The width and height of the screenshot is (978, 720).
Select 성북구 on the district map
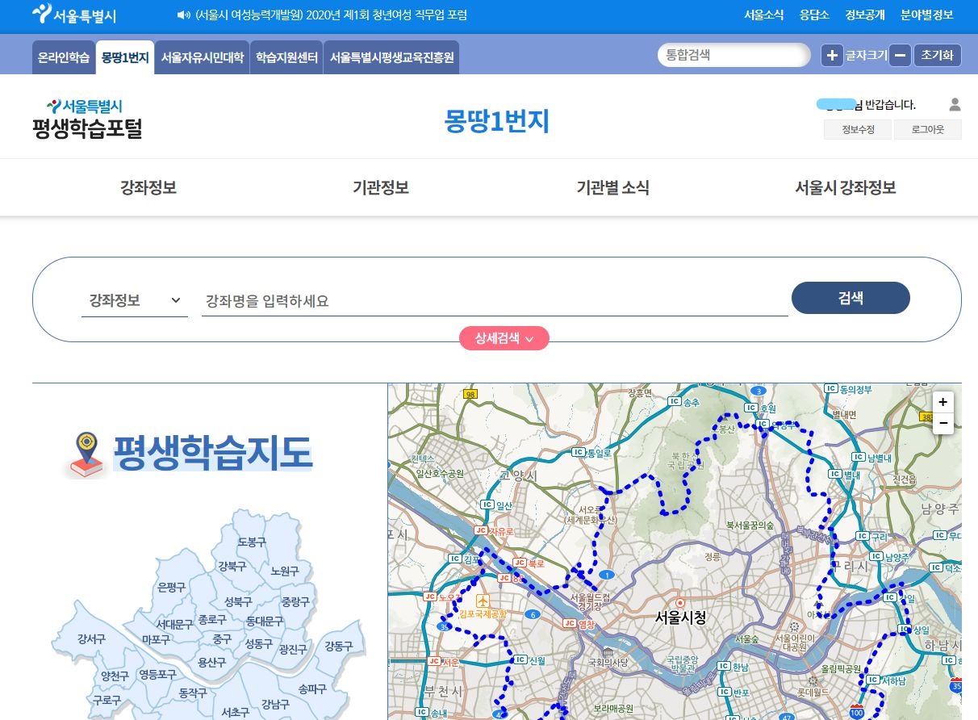pyautogui.click(x=238, y=601)
